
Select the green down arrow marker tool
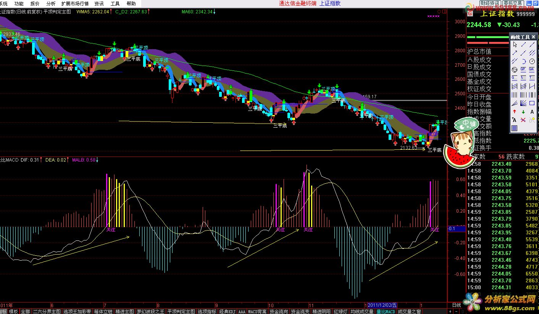click(523, 112)
